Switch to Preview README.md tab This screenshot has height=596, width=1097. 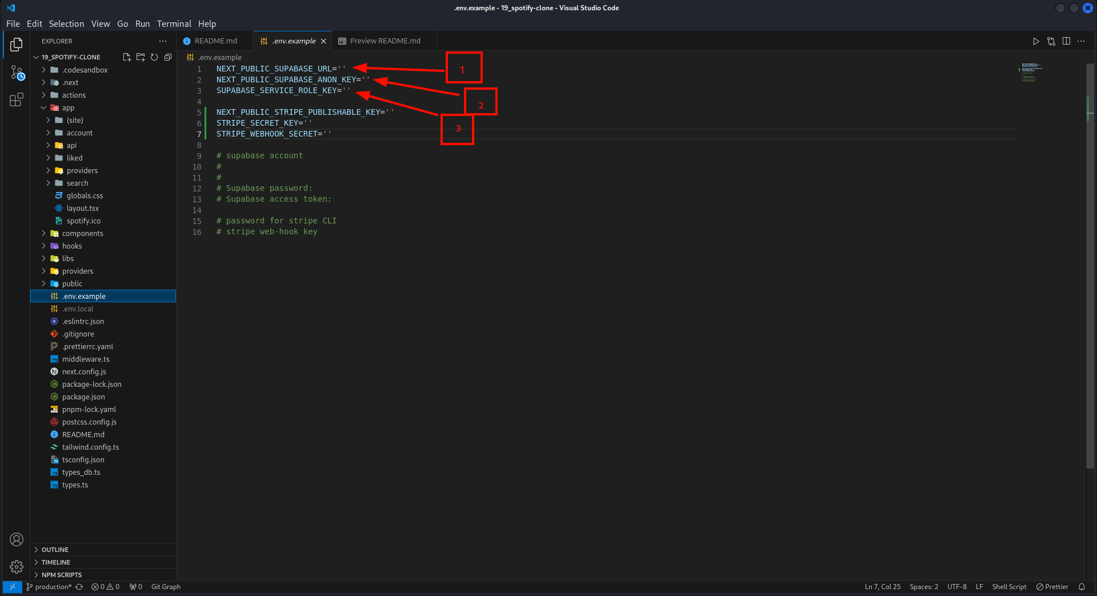(x=385, y=41)
